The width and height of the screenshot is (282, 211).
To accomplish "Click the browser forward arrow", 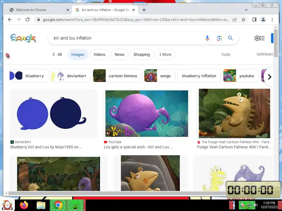I will [19, 20].
